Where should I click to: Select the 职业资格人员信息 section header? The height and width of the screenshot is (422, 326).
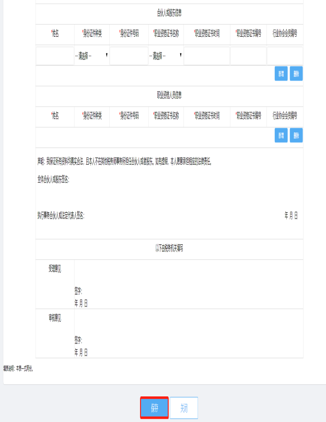169,95
